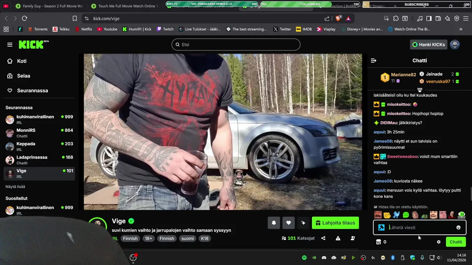
Task: Expand the chat leaderboard handle
Action: tap(420, 90)
